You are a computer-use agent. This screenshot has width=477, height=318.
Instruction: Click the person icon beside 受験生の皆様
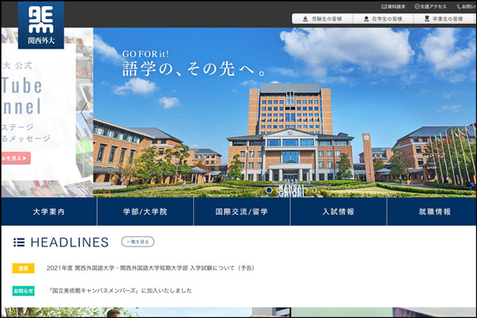pos(304,18)
